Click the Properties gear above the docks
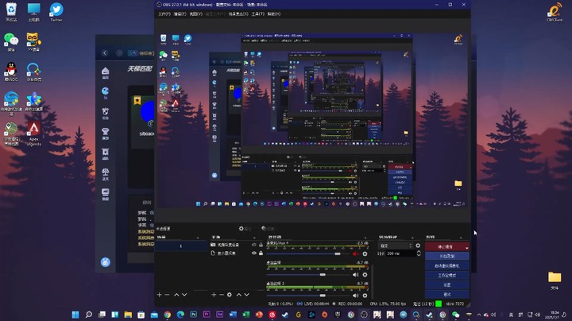 pos(242,229)
